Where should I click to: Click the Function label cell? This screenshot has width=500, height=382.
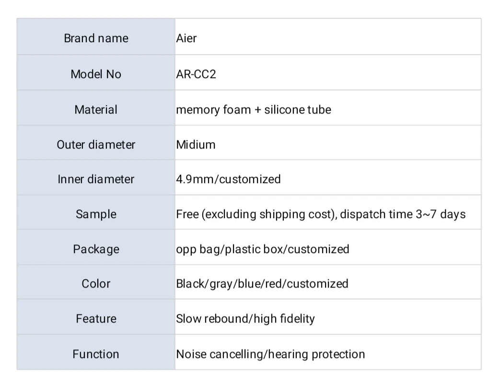coord(96,352)
